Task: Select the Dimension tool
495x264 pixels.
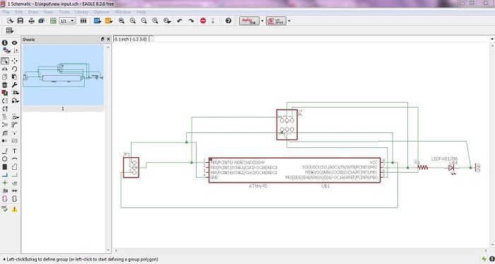Action: pyautogui.click(x=15, y=190)
